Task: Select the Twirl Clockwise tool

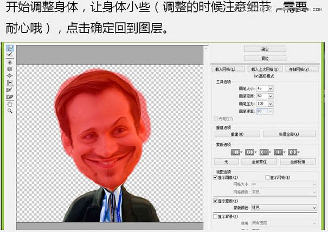Action: [x=10, y=62]
